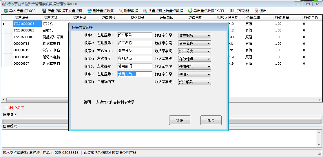The width and height of the screenshot is (323, 157).
Task: Click the 导入待盘点EXCEL toolbar icon
Action: (x=6, y=11)
